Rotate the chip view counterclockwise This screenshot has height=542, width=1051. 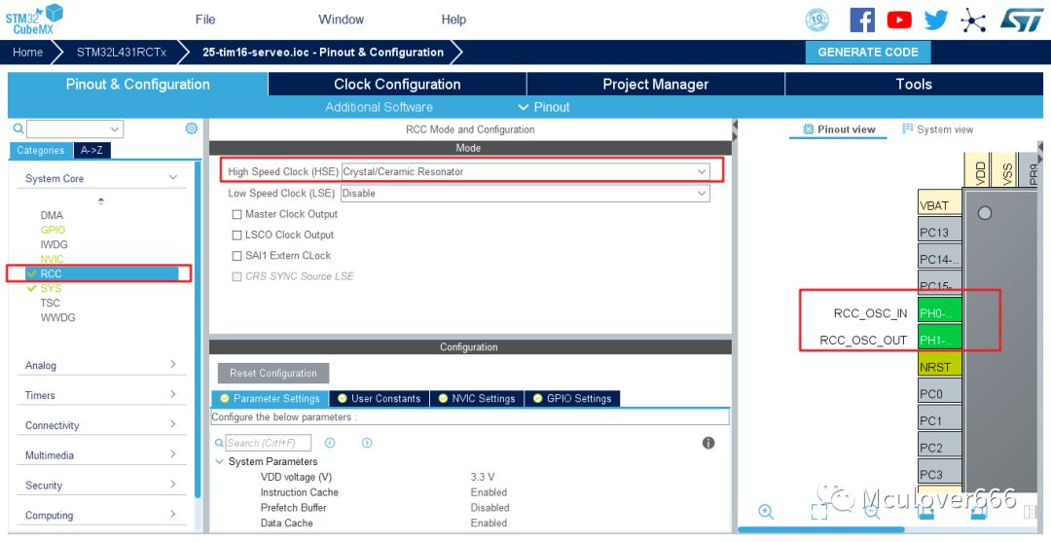click(978, 512)
